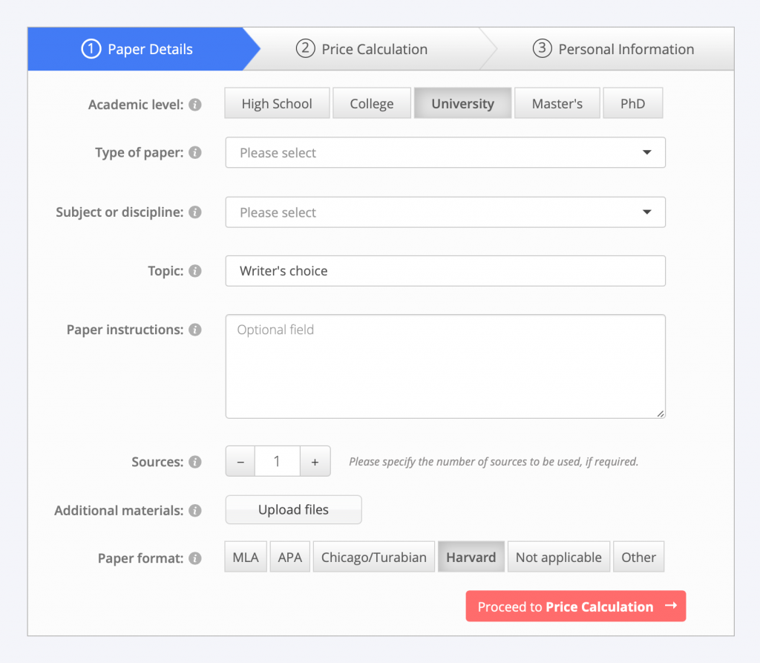Choose Chicago/Turabian paper format
The image size is (760, 663).
pos(374,557)
